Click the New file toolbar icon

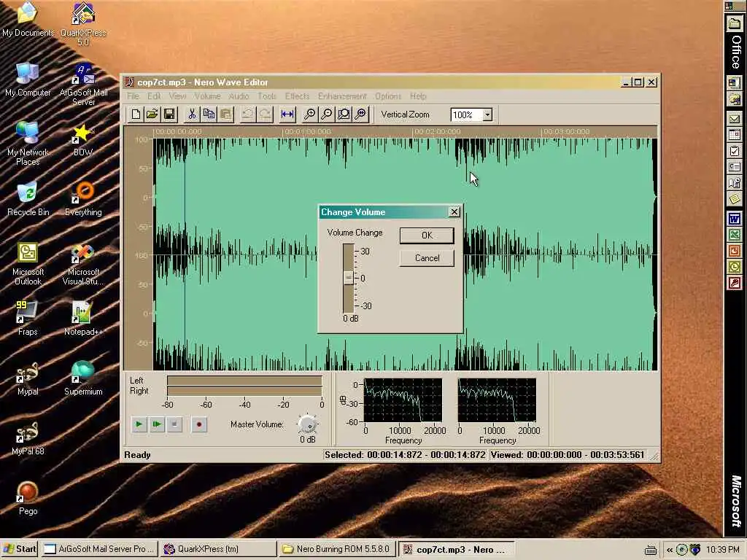[136, 114]
